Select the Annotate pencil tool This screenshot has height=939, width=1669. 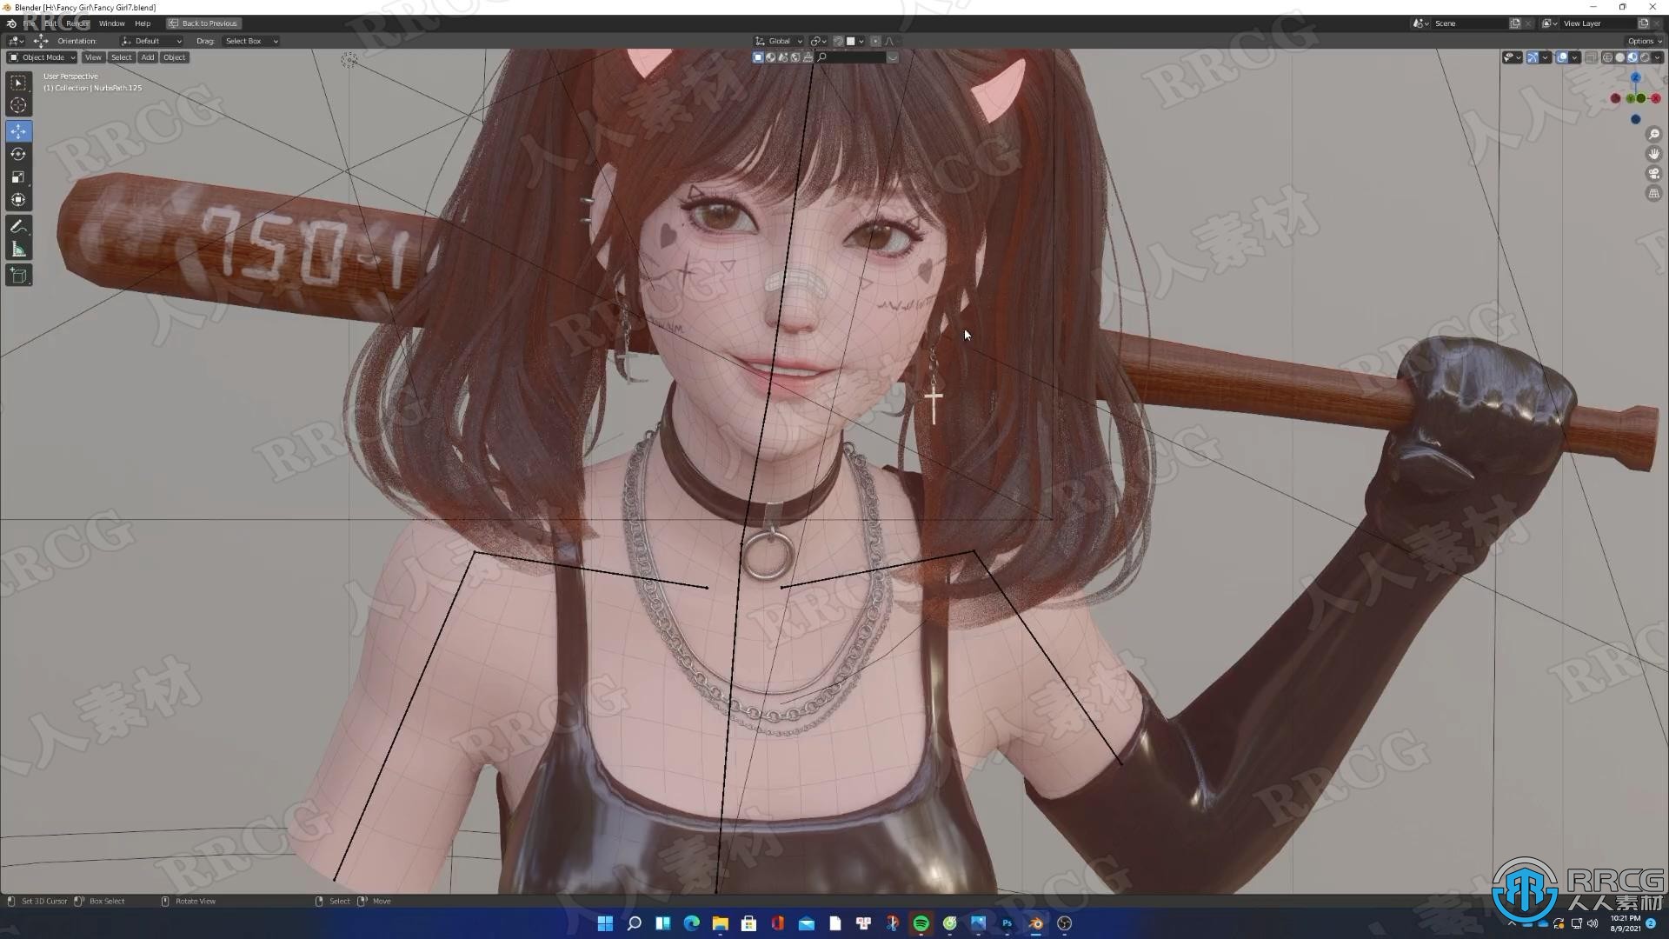tap(18, 227)
